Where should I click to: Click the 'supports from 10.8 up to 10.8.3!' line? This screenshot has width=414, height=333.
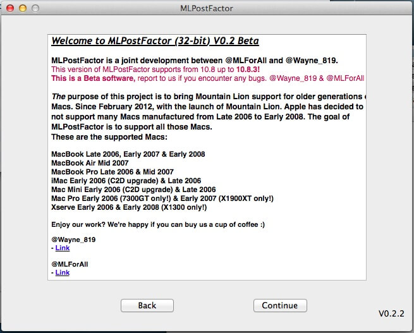click(x=155, y=70)
